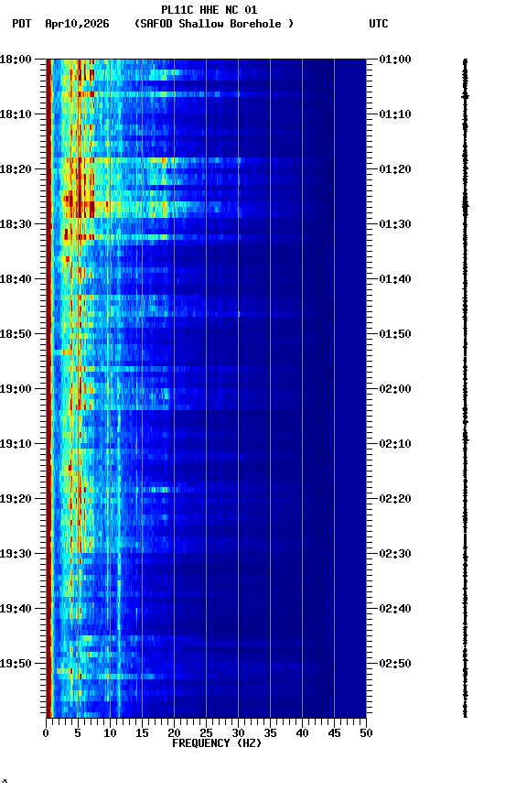
Task: Click the 18:50 PDT time tick label
Action: [x=16, y=334]
